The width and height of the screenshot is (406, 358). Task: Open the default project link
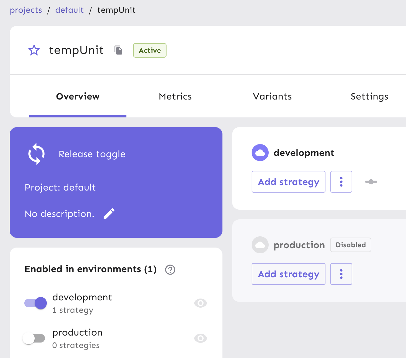click(69, 10)
